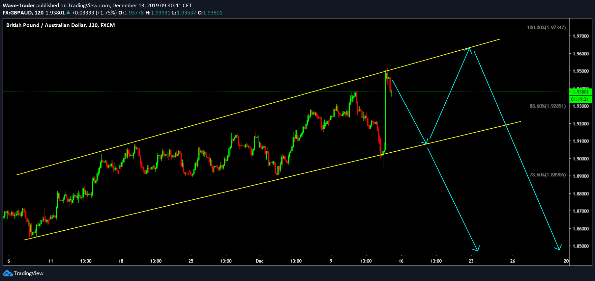The height and width of the screenshot is (281, 595).
Task: Click the 78.60%(1.88906) Fibonacci label
Action: (x=548, y=175)
